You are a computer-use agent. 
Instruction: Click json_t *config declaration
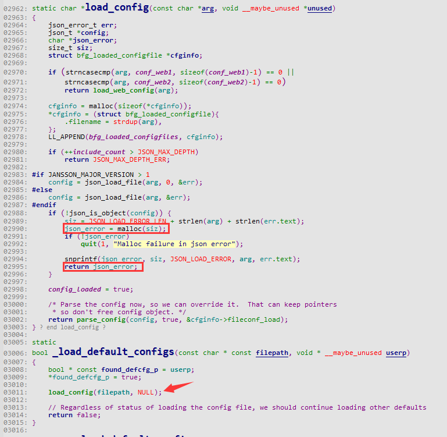(78, 33)
